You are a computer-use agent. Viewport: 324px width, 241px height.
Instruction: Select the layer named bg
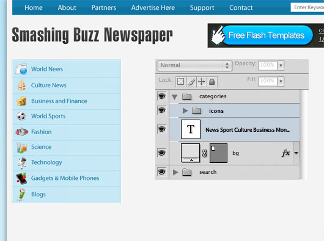[235, 153]
